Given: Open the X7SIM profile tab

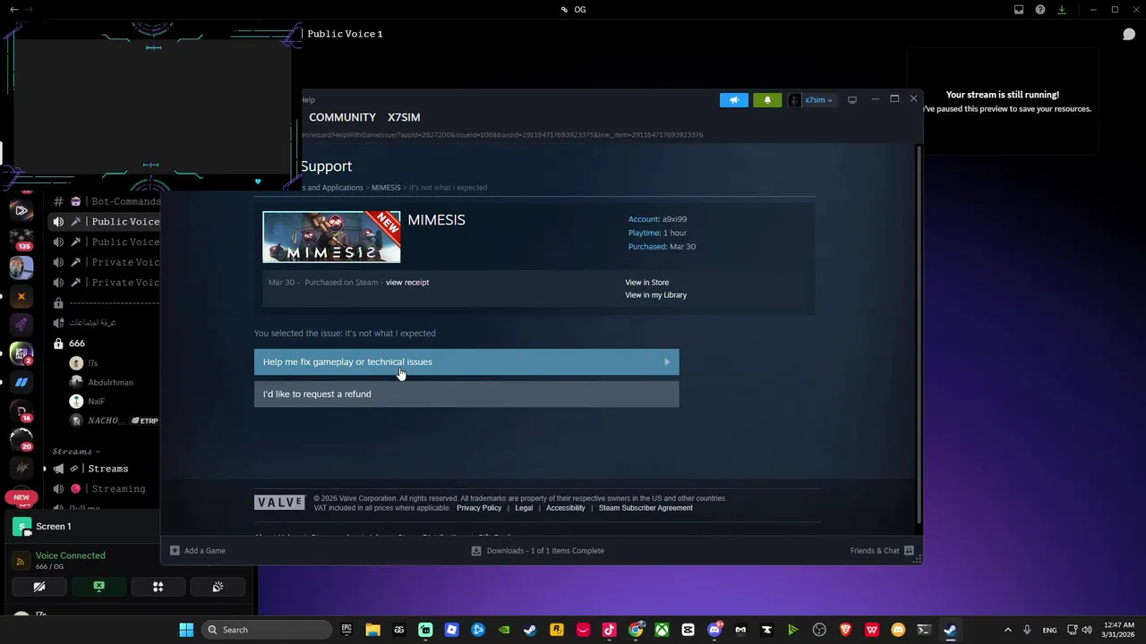Looking at the screenshot, I should click(x=404, y=117).
